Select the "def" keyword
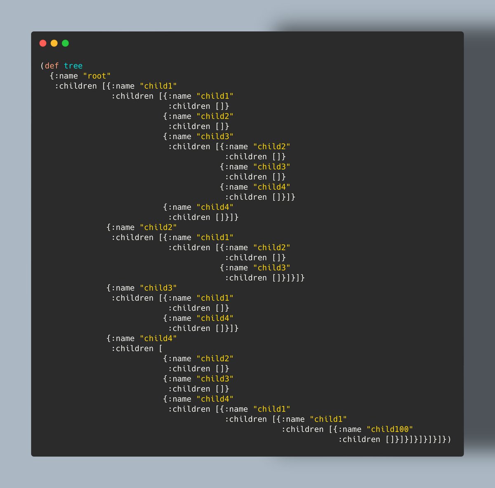 (52, 66)
